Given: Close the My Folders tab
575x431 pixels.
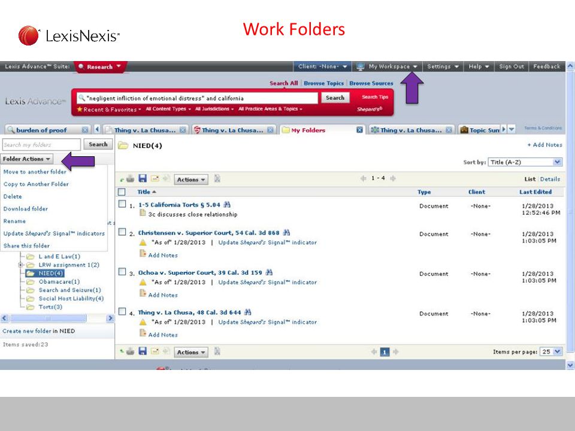Looking at the screenshot, I should 360,130.
